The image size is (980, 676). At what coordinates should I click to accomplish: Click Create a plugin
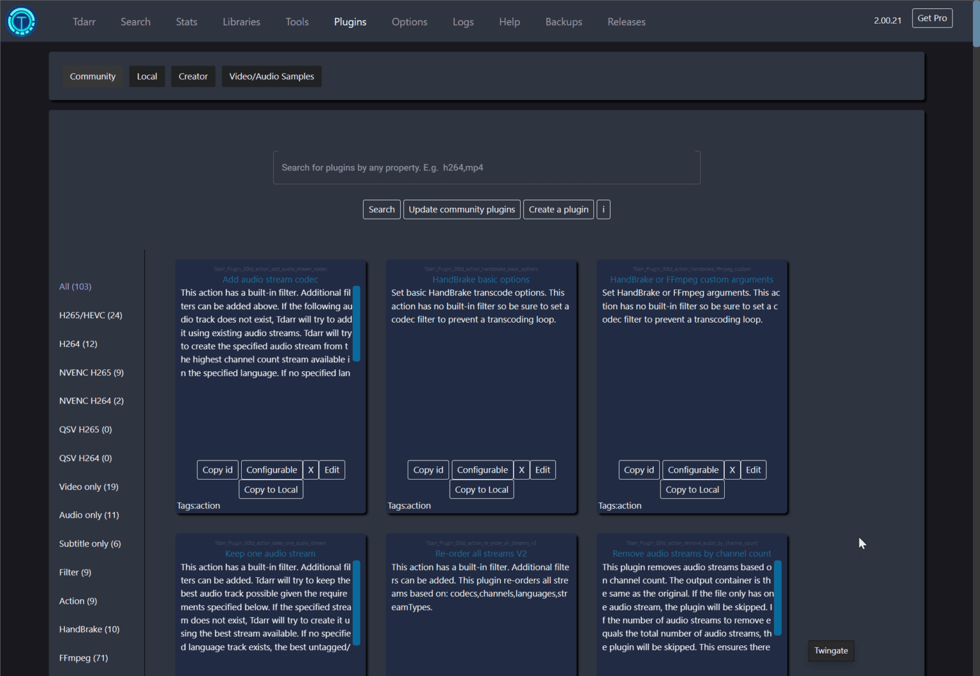(558, 209)
